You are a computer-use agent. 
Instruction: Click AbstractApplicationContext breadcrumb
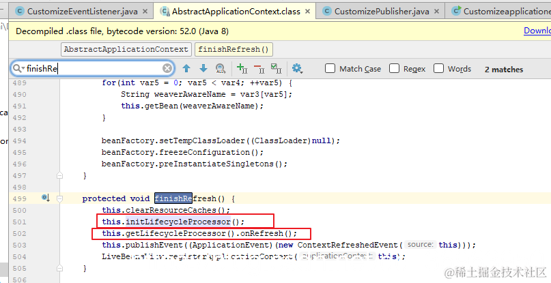[x=126, y=50]
